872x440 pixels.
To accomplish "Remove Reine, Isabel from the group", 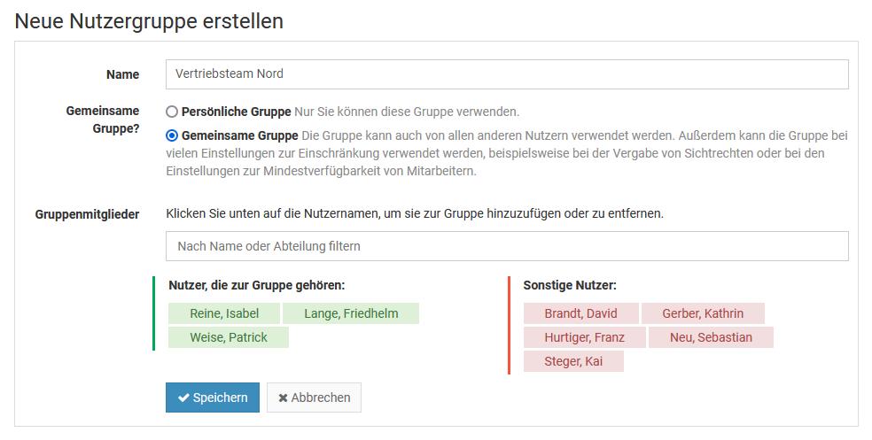I will pos(224,313).
